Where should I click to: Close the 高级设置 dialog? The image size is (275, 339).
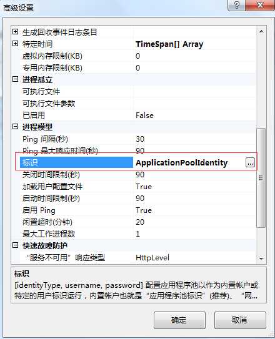260,5
